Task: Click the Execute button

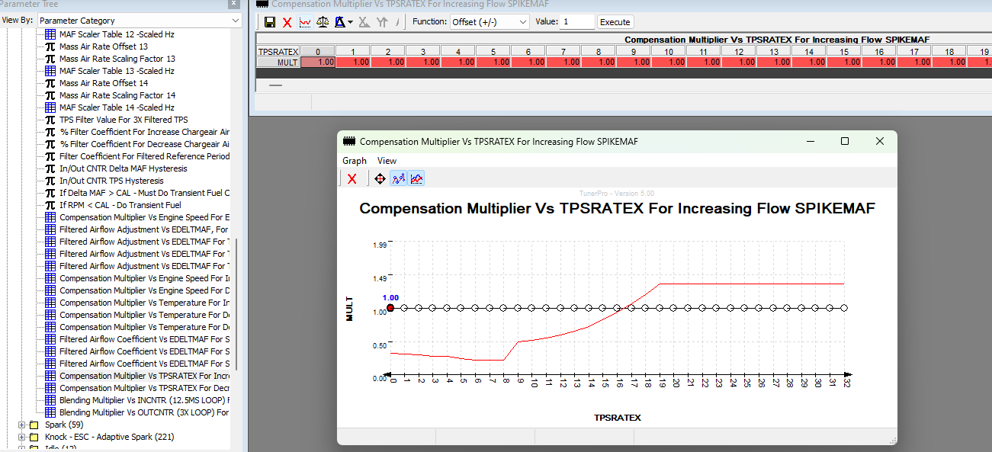Action: coord(615,22)
